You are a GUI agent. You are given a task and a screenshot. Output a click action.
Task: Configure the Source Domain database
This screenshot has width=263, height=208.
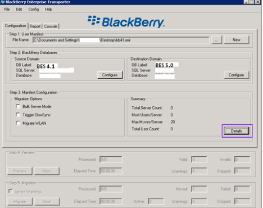coord(110,75)
